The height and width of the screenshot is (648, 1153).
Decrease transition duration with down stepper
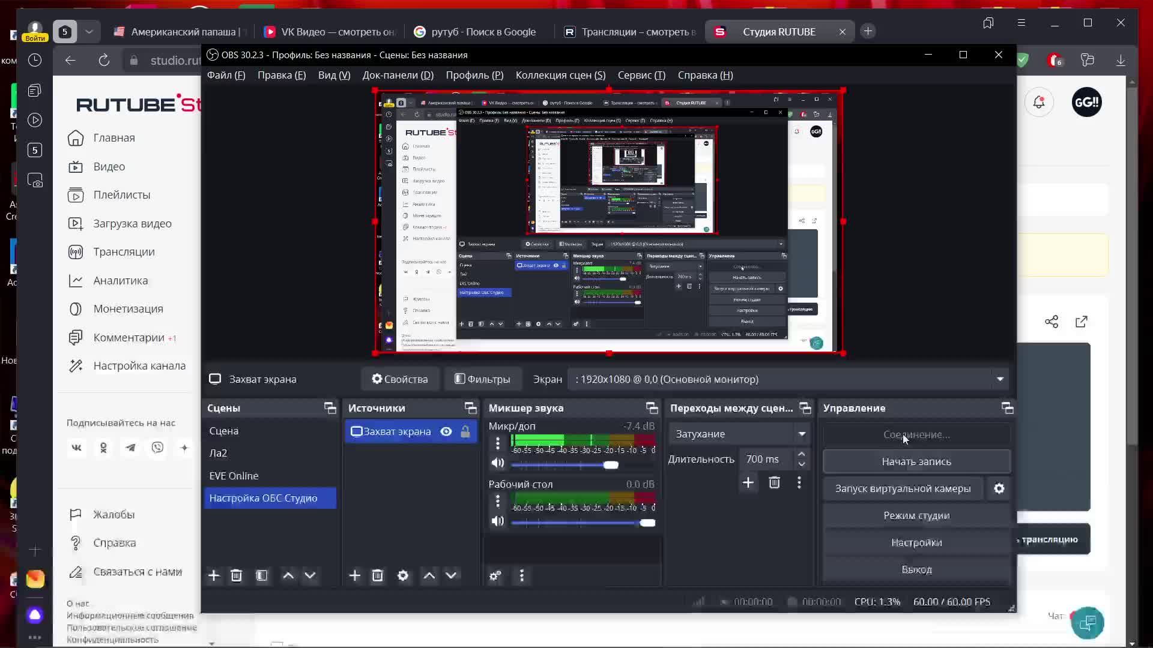(802, 465)
